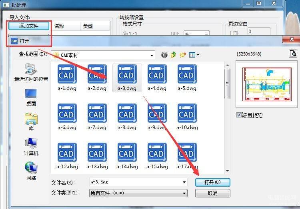Viewport: 300px width, 209px height.
Task: Expand the 查找范围 folder dropdown
Action: coord(152,56)
